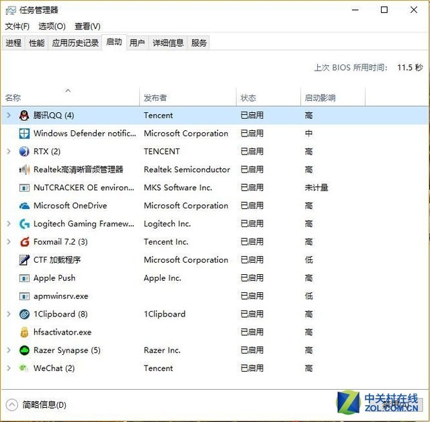Click the hfsactivator.exe padlock icon
The height and width of the screenshot is (422, 430).
[24, 333]
